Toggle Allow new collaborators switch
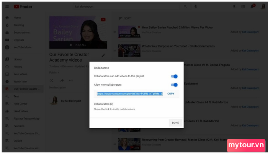The width and height of the screenshot is (268, 155). pyautogui.click(x=174, y=85)
